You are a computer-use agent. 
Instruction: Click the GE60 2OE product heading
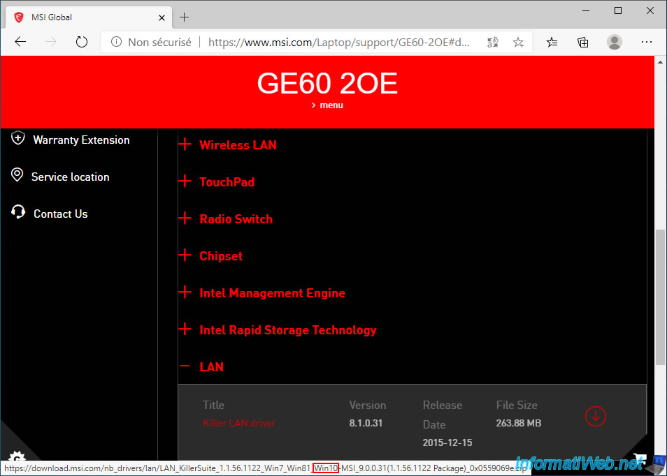click(327, 83)
